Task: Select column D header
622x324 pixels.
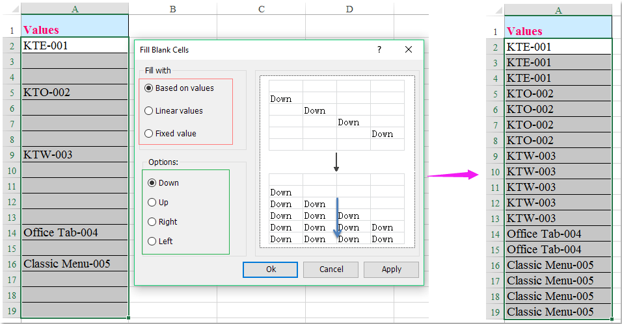Action: pos(349,8)
